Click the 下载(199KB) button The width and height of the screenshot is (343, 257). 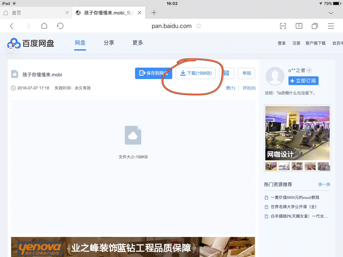tap(196, 73)
